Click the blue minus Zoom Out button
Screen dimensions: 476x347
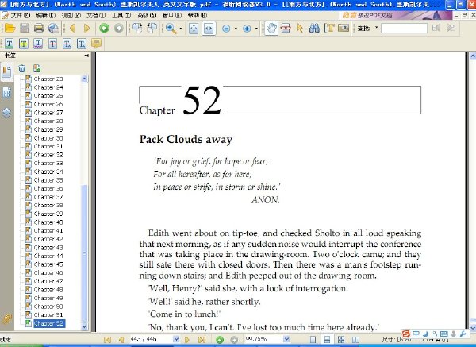(226, 29)
